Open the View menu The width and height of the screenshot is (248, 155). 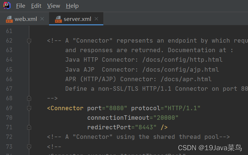click(53, 6)
